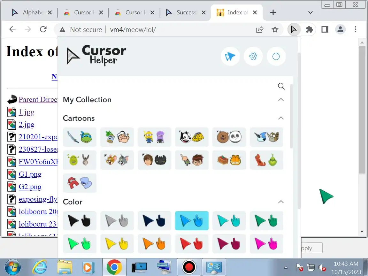Image resolution: width=368 pixels, height=276 pixels.
Task: Select the orange cursor
Action: pyautogui.click(x=154, y=244)
